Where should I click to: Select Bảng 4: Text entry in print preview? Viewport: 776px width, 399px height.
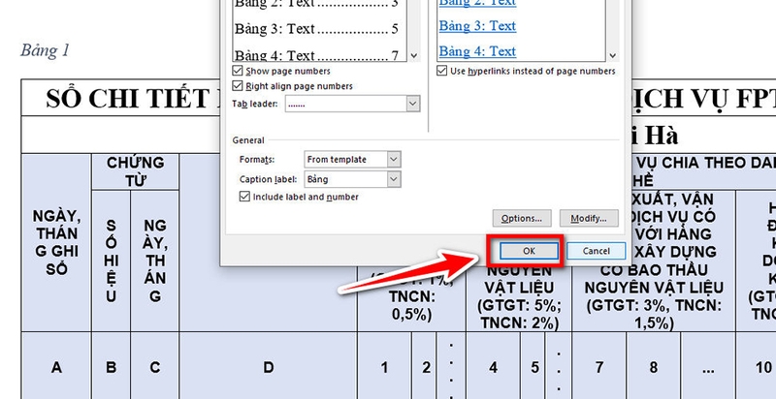coord(317,54)
